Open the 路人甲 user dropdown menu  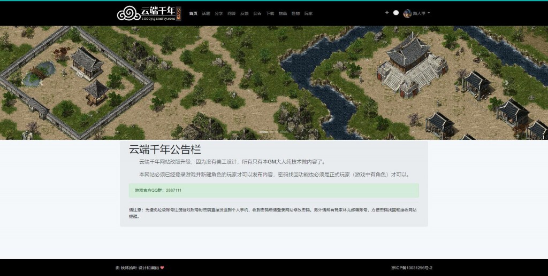point(416,13)
